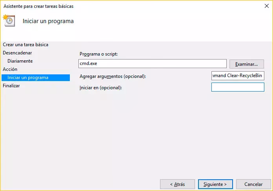Select the Diariamente sub-step
This screenshot has width=273, height=191.
point(20,61)
